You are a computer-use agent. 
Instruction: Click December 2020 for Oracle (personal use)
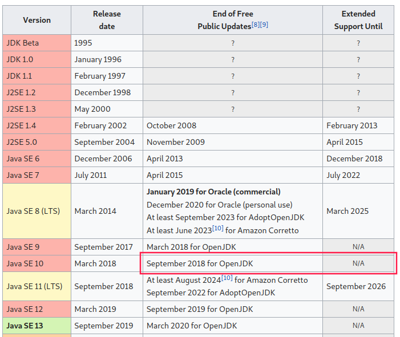(219, 205)
